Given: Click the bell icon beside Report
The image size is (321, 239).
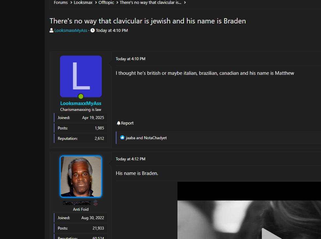Looking at the screenshot, I should pos(118,123).
